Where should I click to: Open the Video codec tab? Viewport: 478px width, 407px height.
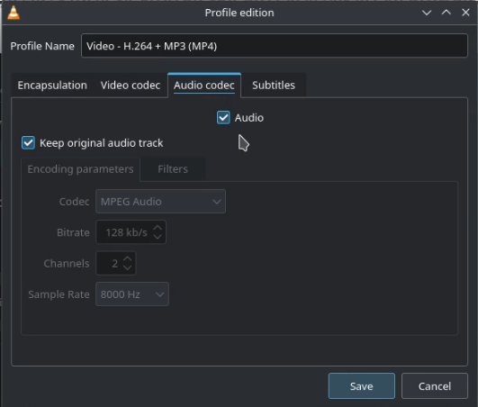pos(131,86)
